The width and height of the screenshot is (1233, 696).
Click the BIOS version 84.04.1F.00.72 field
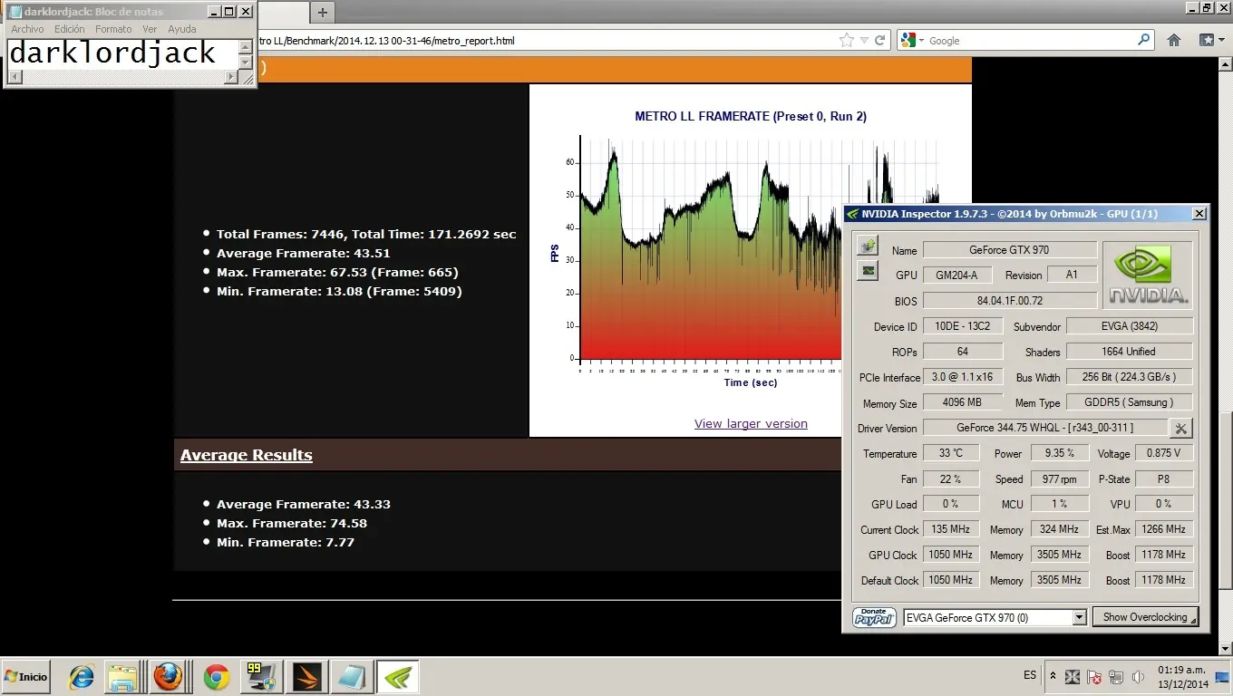point(1009,301)
